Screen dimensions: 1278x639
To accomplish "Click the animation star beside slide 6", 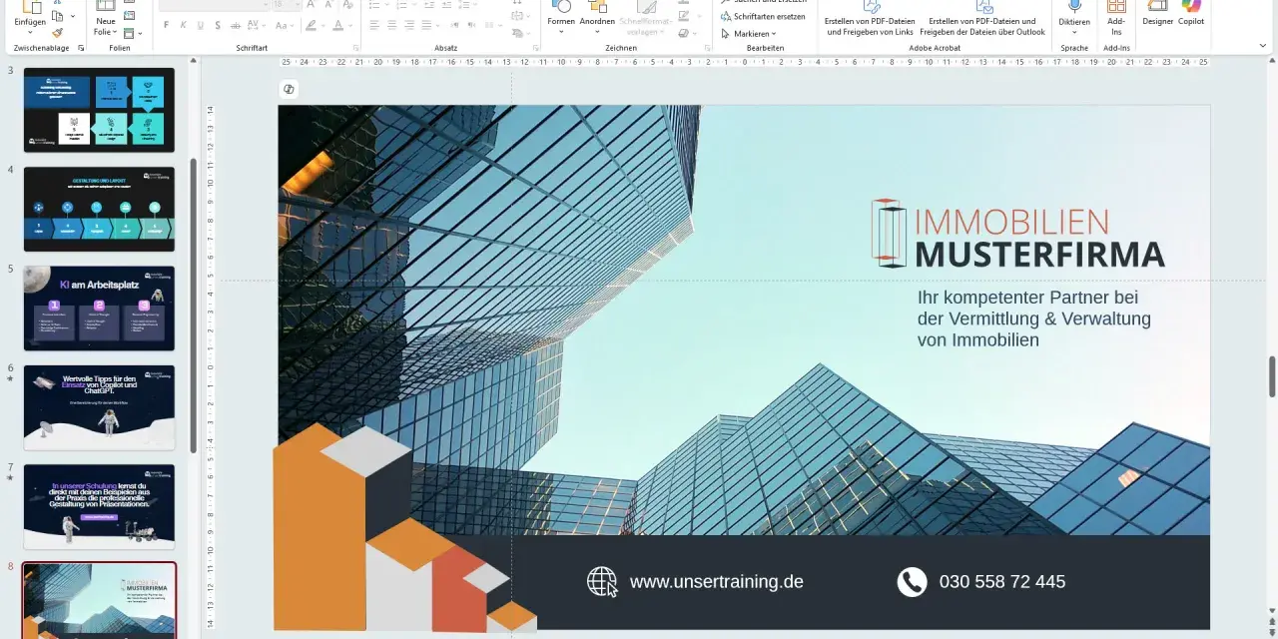I will pyautogui.click(x=10, y=379).
